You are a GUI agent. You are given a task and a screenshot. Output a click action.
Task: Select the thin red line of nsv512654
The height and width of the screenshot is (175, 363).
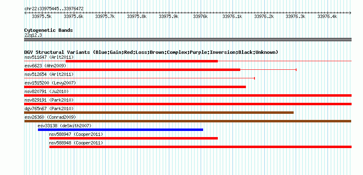[139, 78]
